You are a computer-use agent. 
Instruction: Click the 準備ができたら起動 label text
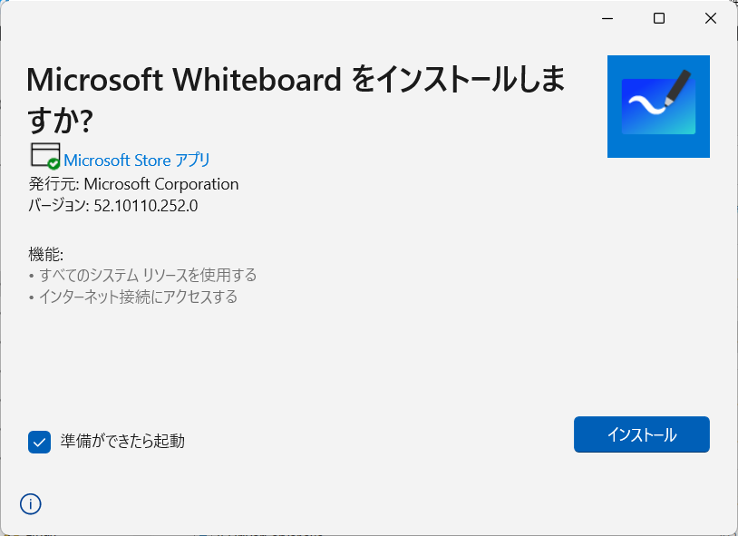pos(122,442)
